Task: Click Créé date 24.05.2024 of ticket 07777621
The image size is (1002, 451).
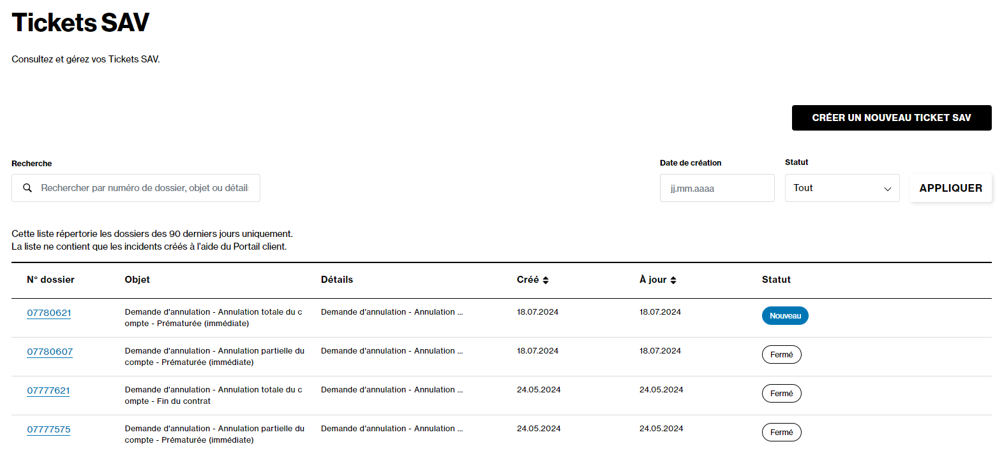Action: tap(539, 390)
